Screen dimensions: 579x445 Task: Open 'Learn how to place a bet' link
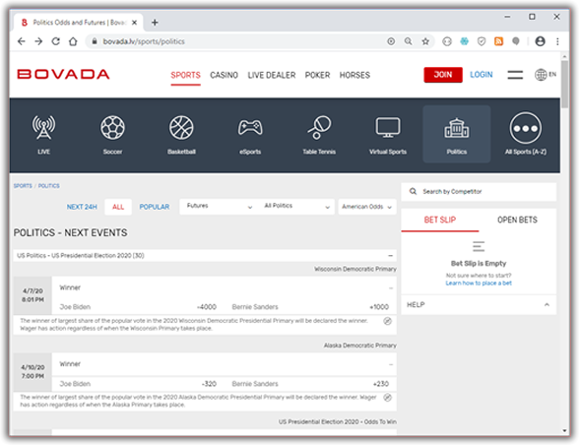tap(479, 284)
